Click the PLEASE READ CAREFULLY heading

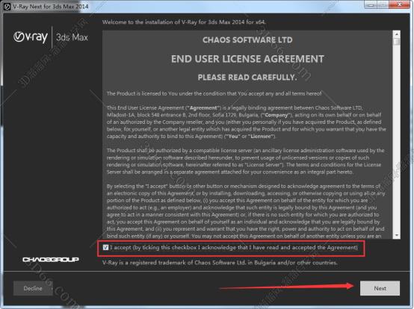tap(247, 78)
